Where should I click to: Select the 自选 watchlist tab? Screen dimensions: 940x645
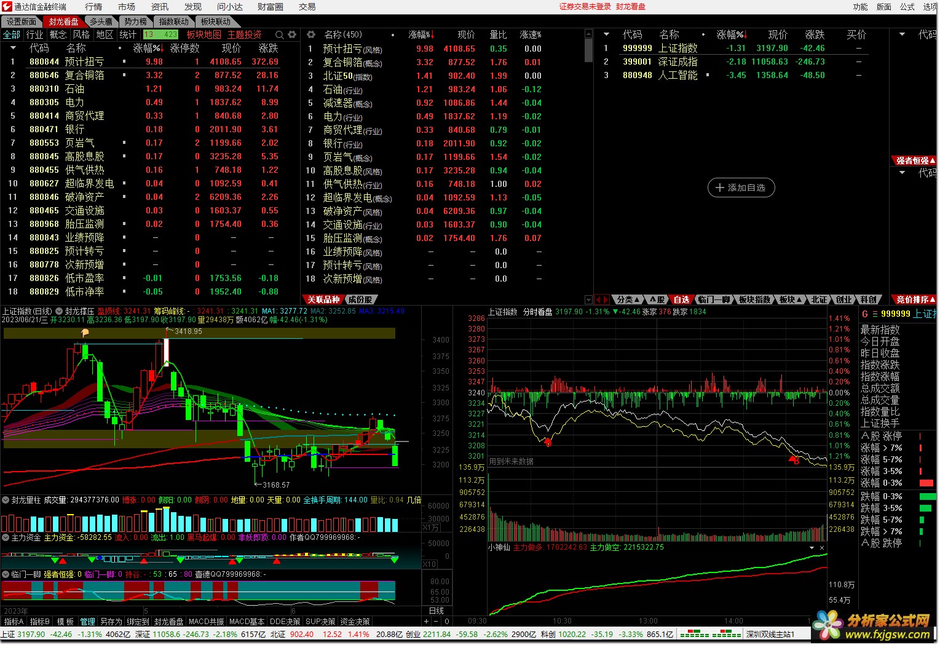(x=681, y=299)
